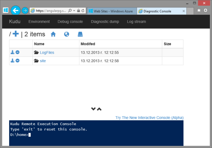Click the browser forward arrow button
The width and height of the screenshot is (212, 148).
tap(25, 10)
